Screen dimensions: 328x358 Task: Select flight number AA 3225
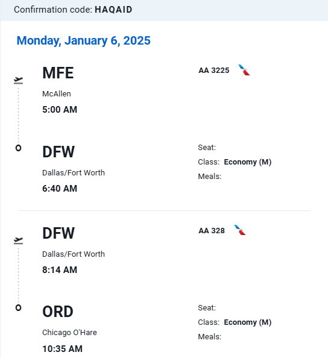tap(214, 71)
